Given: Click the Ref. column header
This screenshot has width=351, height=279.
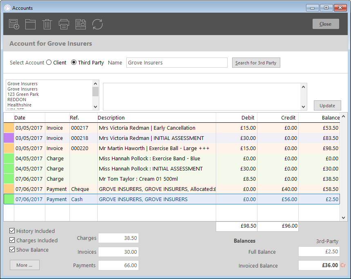Looking at the screenshot, I should (83, 117).
